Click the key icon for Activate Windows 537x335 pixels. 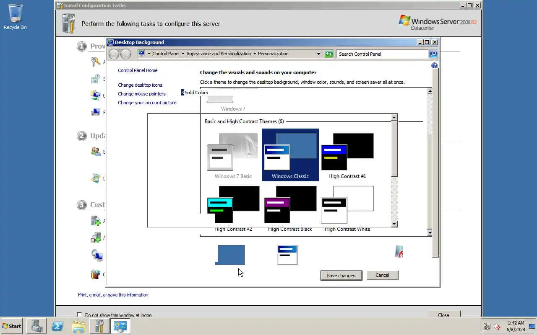[x=96, y=62]
